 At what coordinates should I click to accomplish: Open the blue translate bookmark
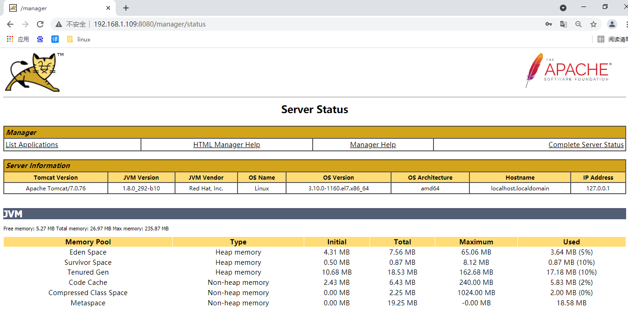[55, 40]
